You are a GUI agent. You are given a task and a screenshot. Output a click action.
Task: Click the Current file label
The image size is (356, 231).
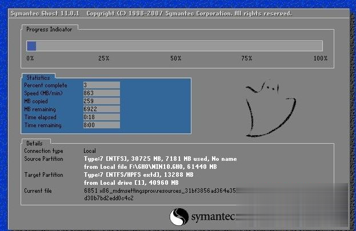[x=38, y=191]
